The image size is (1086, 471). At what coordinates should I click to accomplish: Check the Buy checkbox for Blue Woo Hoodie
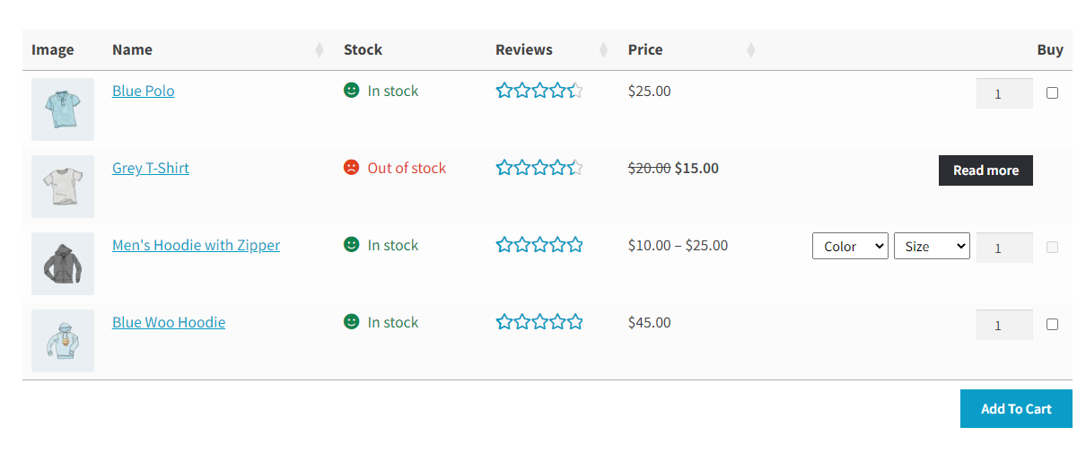pyautogui.click(x=1052, y=325)
